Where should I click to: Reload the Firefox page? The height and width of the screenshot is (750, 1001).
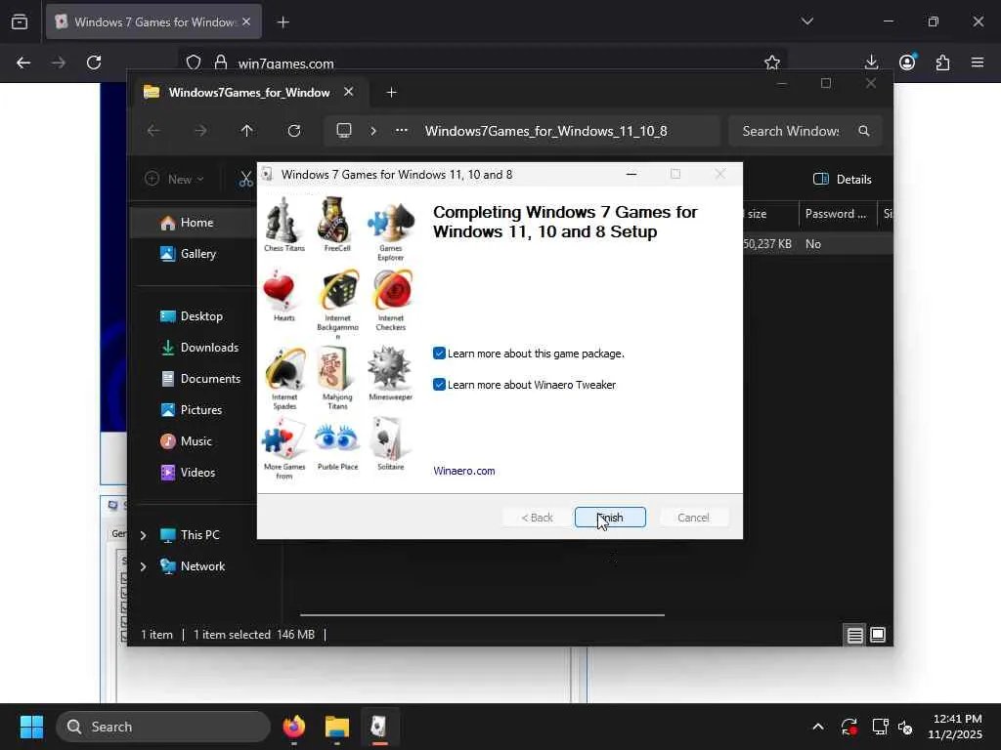pyautogui.click(x=94, y=62)
